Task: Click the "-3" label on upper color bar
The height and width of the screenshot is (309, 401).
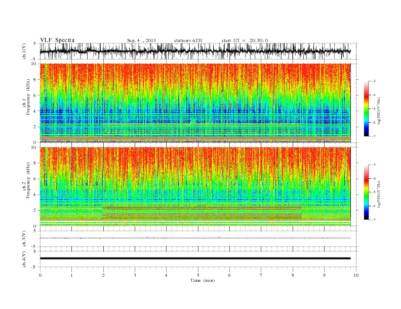Action: click(x=373, y=81)
